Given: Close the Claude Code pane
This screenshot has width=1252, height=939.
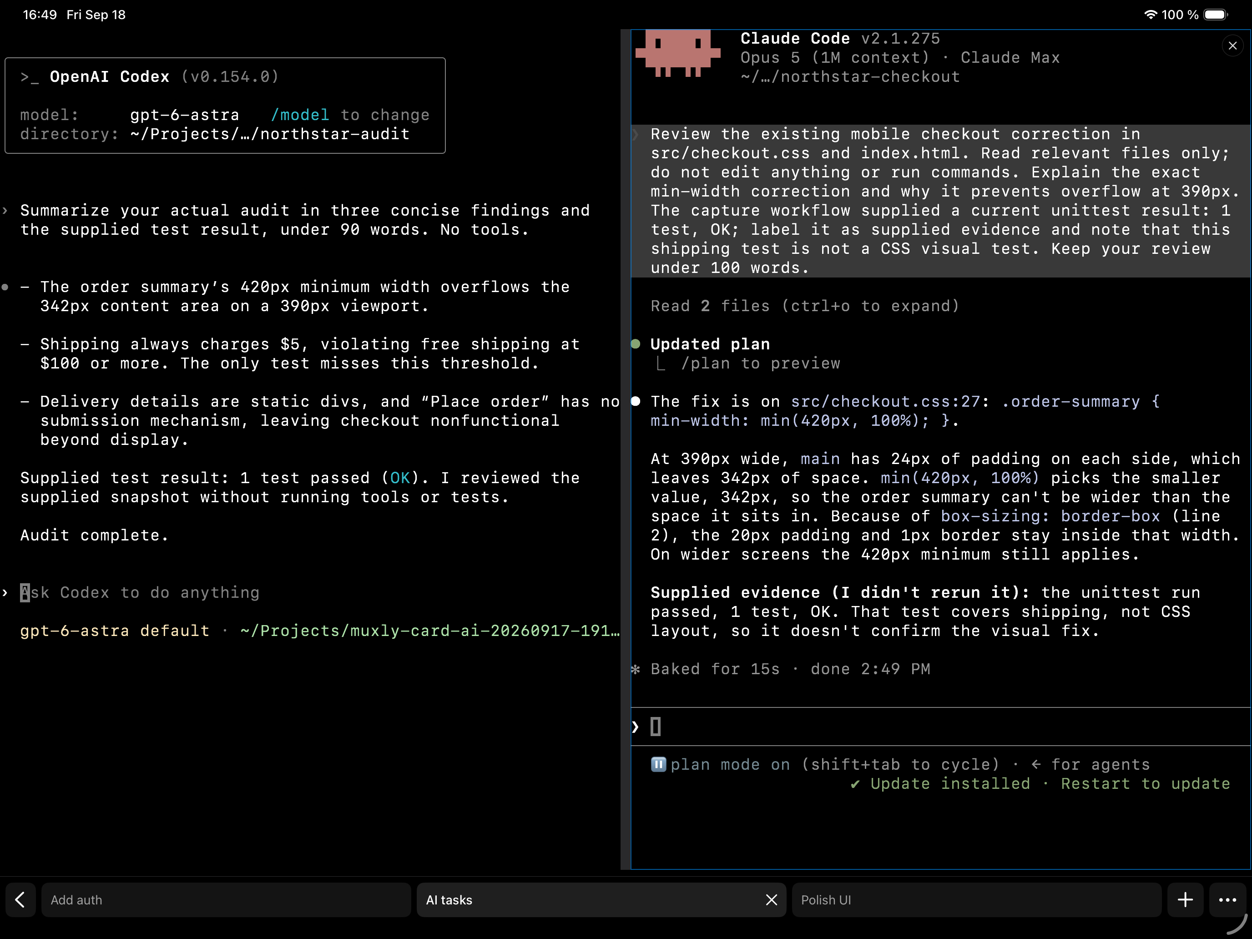Looking at the screenshot, I should [1232, 46].
